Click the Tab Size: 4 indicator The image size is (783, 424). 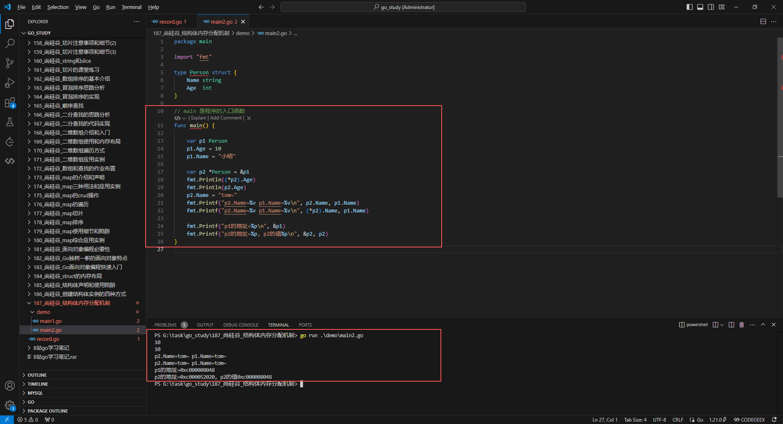(x=635, y=420)
